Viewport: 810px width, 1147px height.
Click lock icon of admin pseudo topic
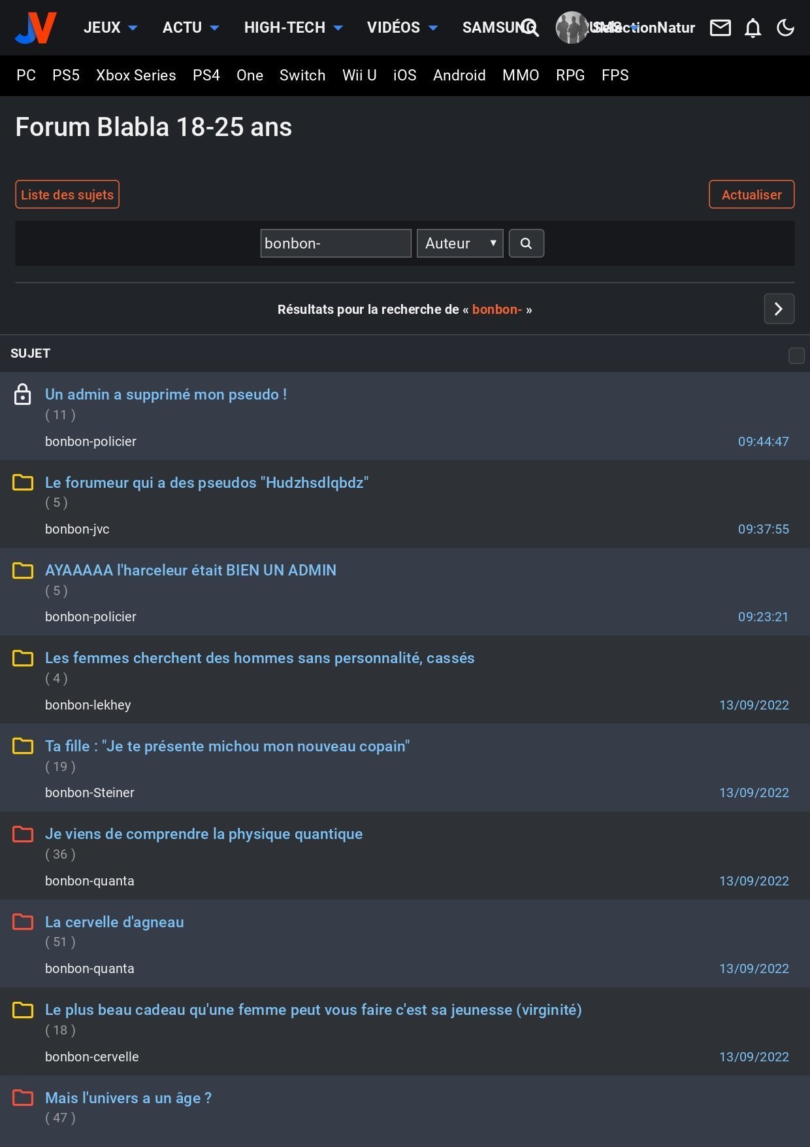coord(23,394)
